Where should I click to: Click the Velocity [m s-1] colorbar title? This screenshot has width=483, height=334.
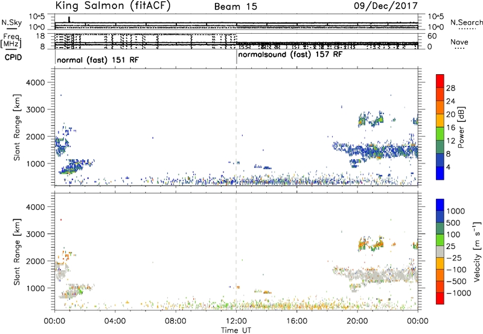tap(477, 251)
